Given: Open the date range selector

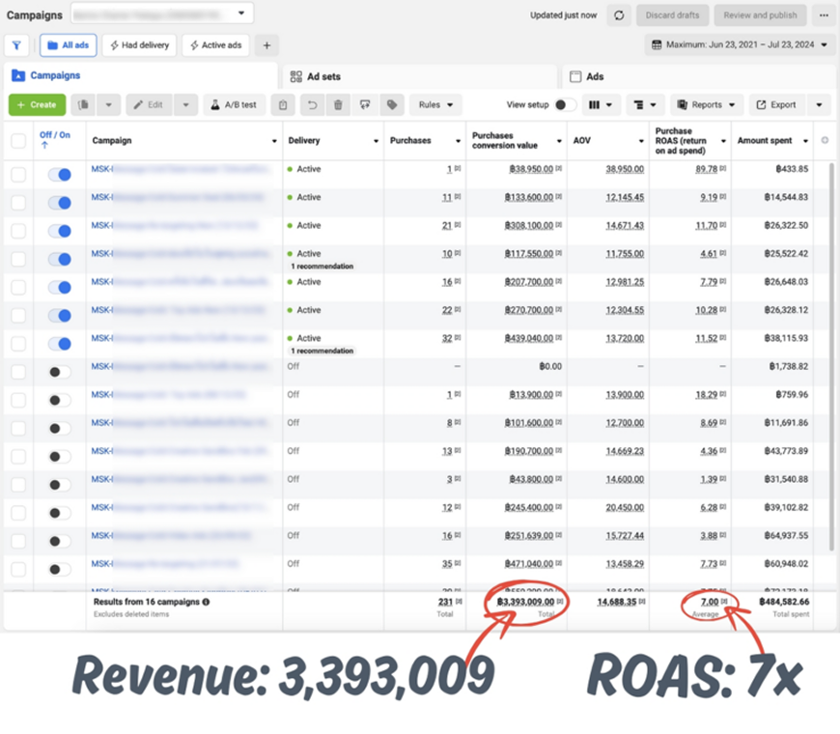Looking at the screenshot, I should coord(740,44).
